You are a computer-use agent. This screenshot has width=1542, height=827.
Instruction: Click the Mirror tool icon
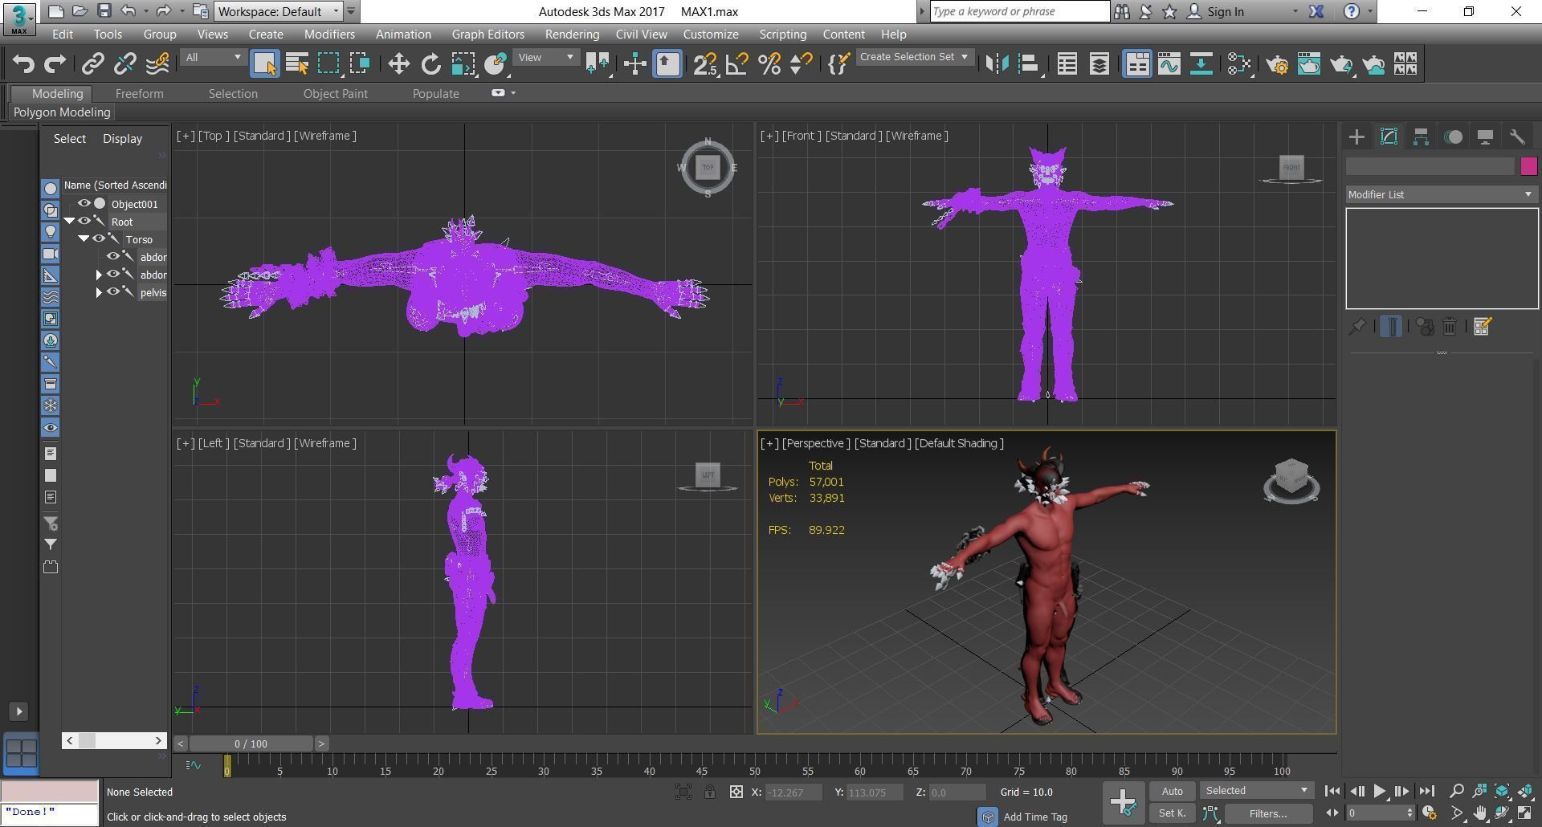(997, 64)
